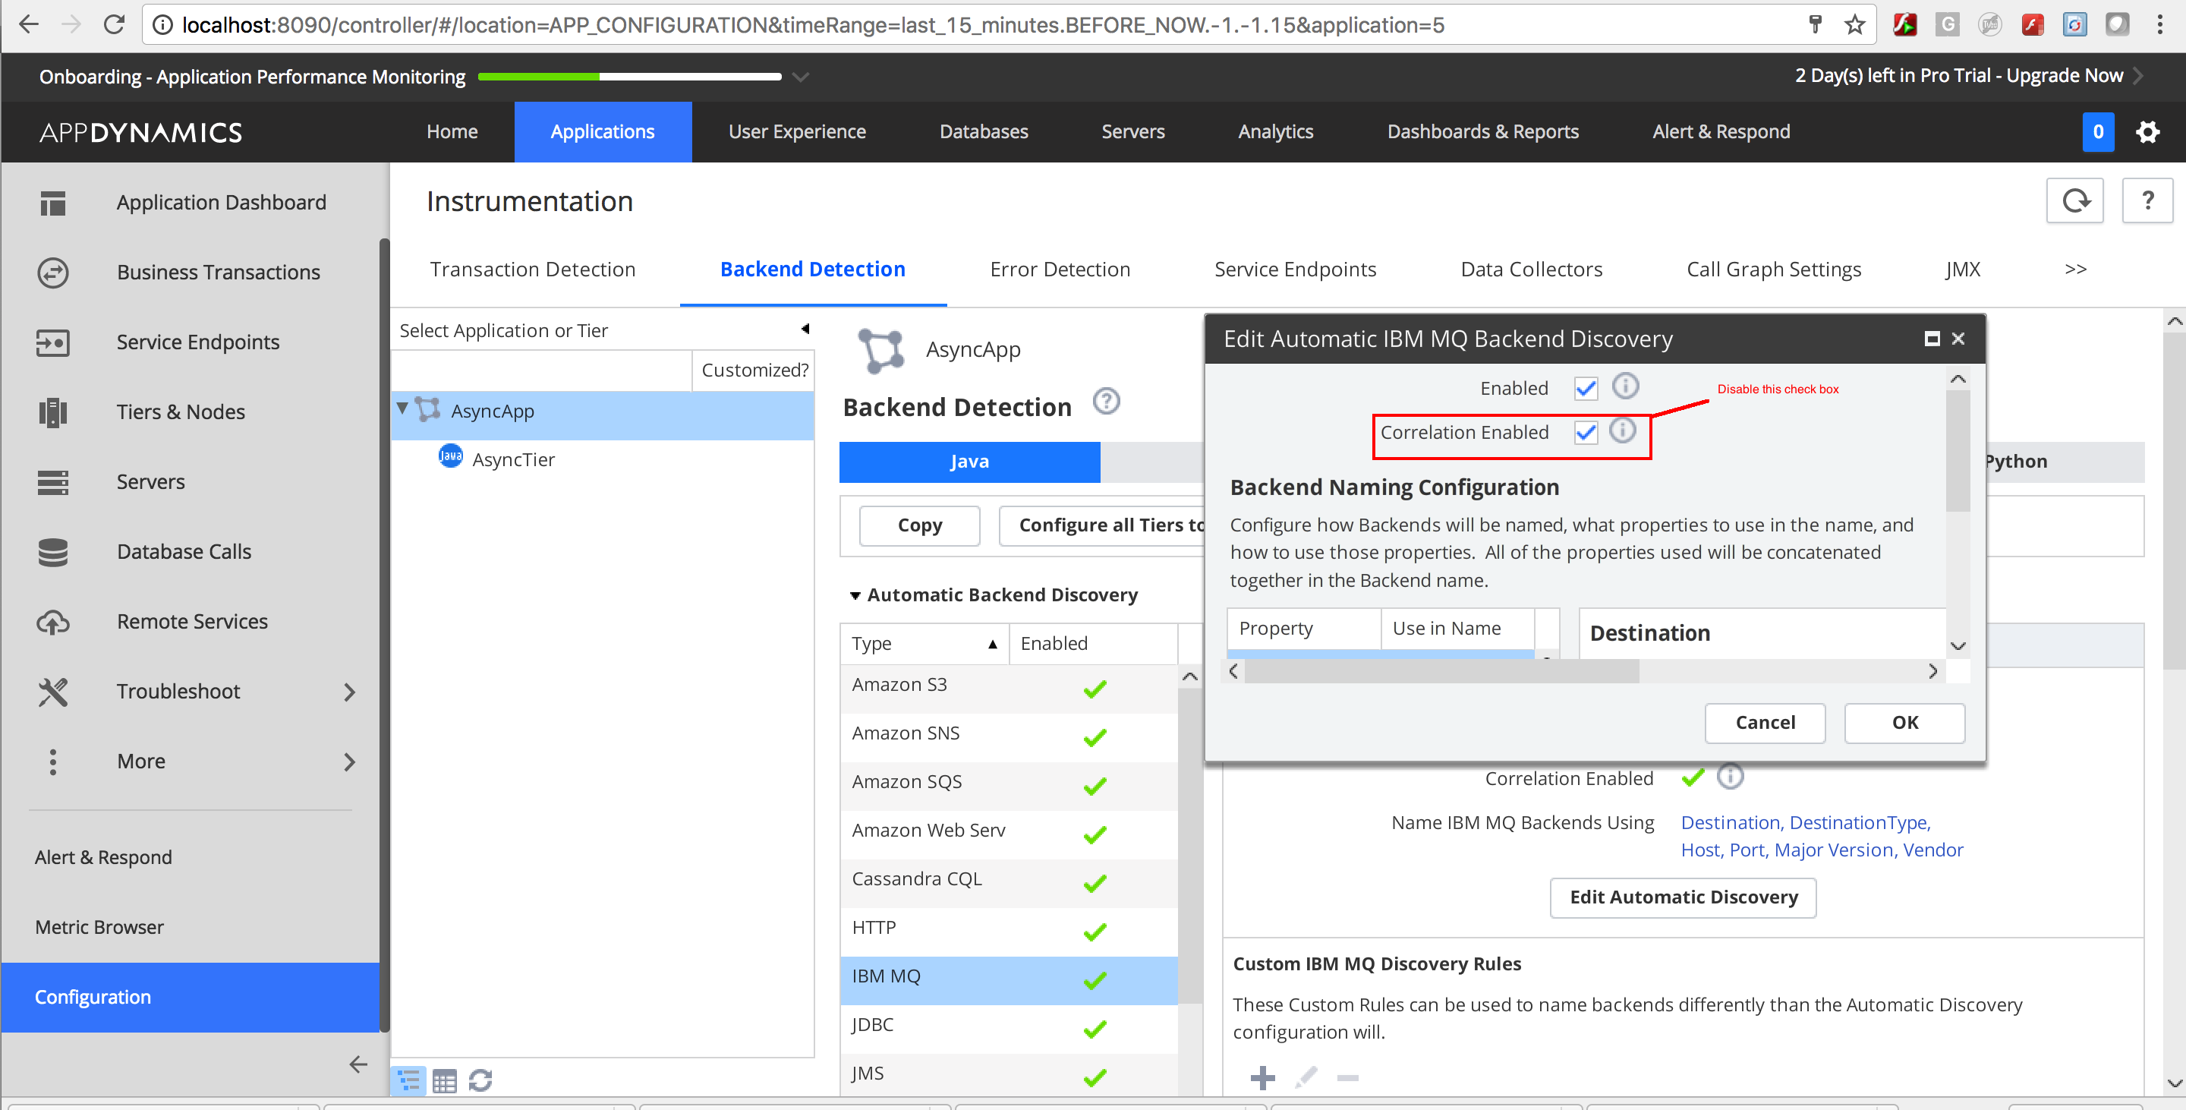This screenshot has width=2186, height=1110.
Task: Switch tier list to grid view
Action: (445, 1080)
